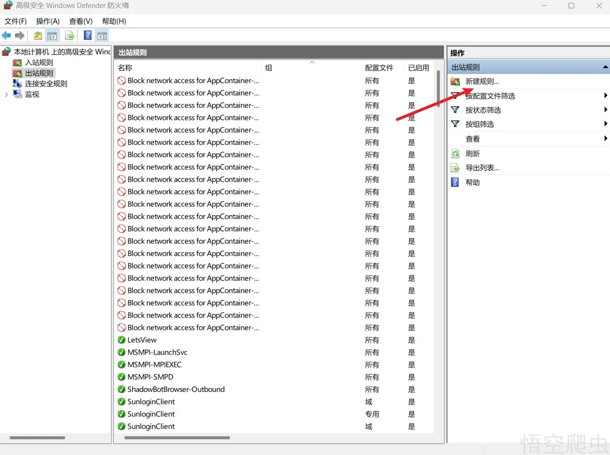Select 连接安全规则 in the left tree
The image size is (610, 455).
pos(46,84)
